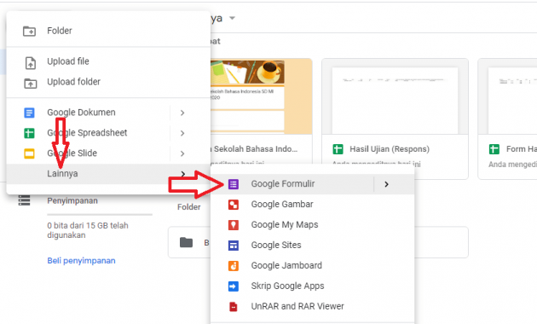Viewport: 537px width, 324px height.
Task: Click the new Folder icon in the menu
Action: point(29,31)
